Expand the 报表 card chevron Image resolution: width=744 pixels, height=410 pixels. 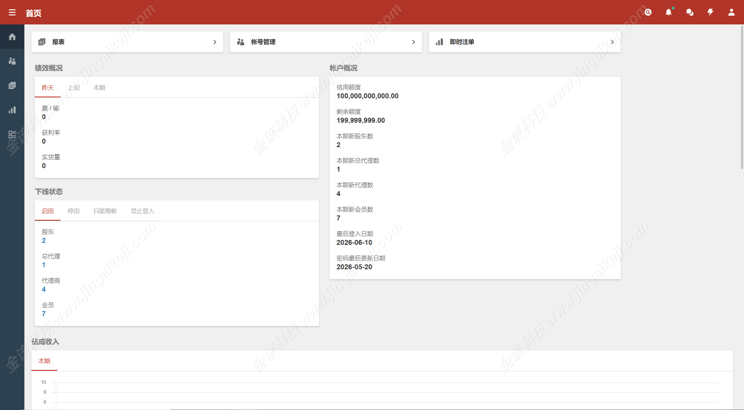[x=215, y=42]
